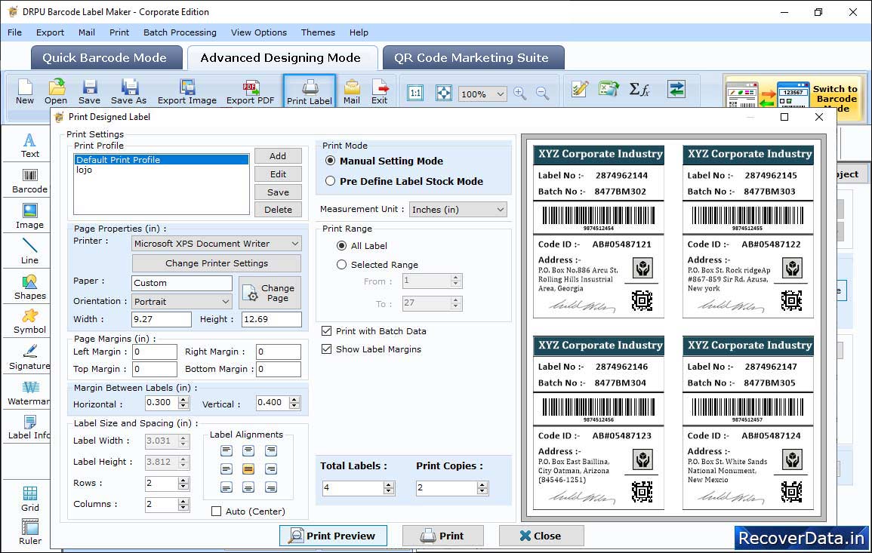Open the 100% zoom level dropdown

tap(482, 94)
